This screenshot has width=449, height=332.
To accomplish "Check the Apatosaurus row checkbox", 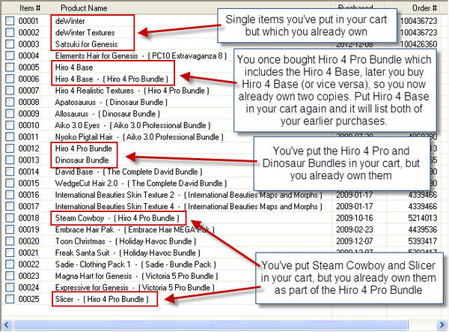I will 10,102.
